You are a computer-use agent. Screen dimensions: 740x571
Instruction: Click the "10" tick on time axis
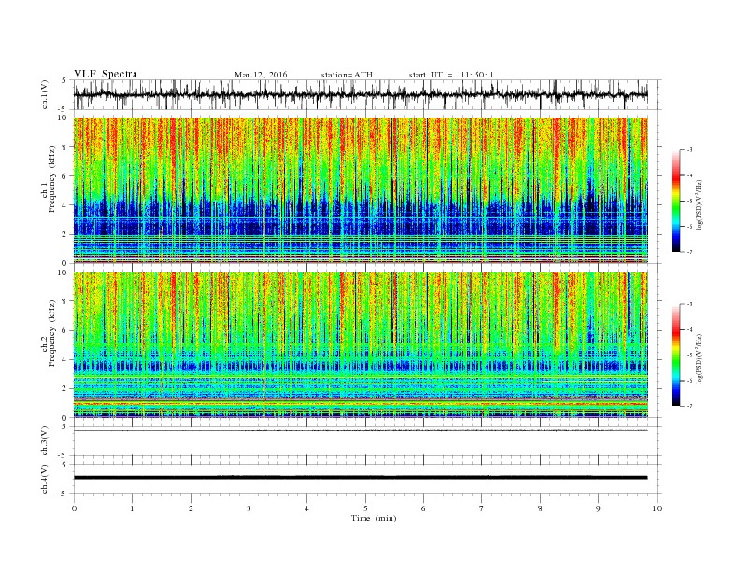pyautogui.click(x=657, y=508)
